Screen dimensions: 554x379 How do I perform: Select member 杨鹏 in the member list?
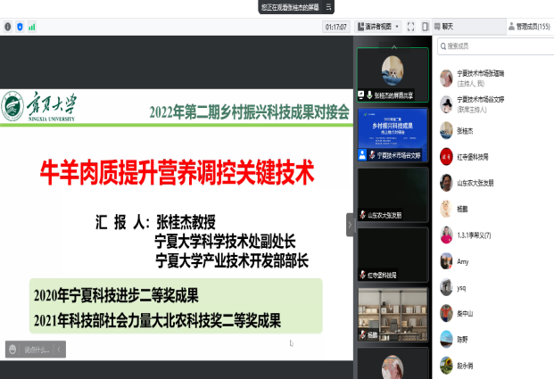(493, 209)
